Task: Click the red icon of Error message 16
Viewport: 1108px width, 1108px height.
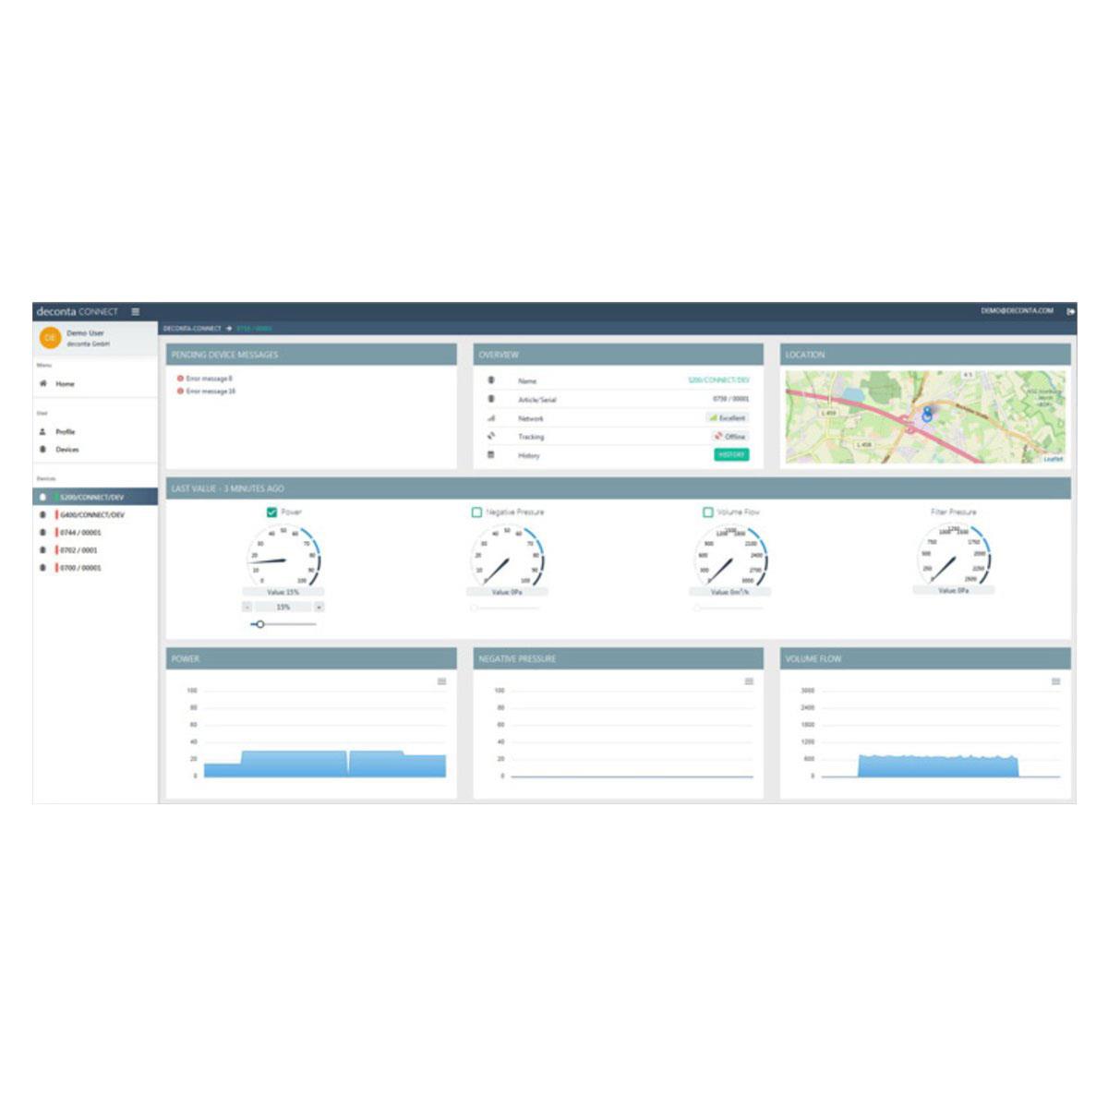Action: click(180, 391)
